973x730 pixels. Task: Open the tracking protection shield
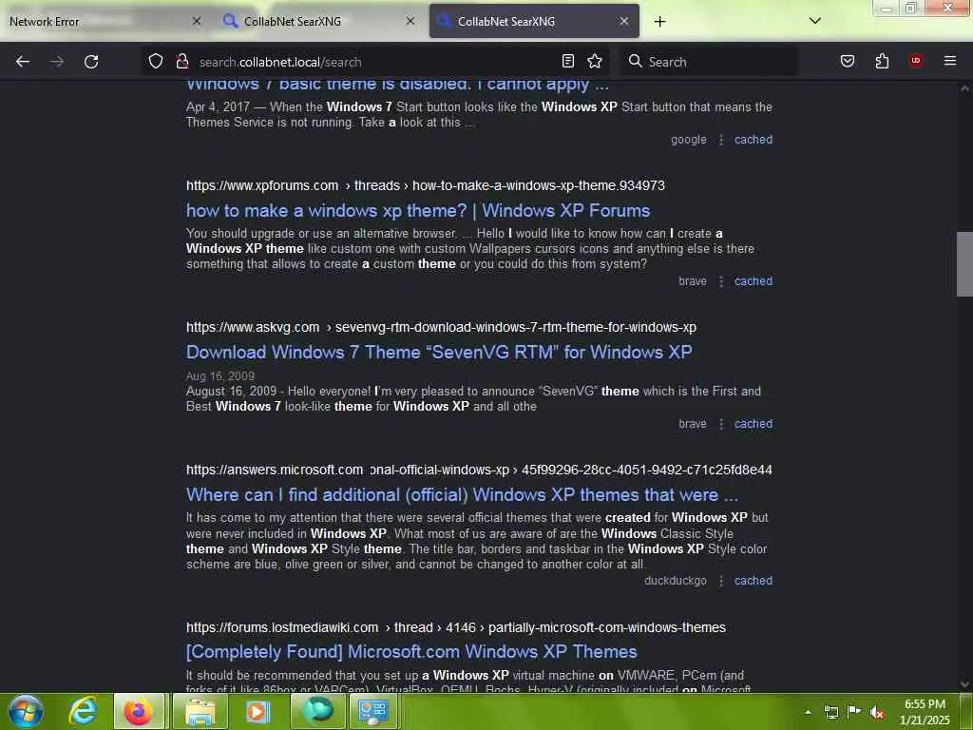pyautogui.click(x=156, y=62)
